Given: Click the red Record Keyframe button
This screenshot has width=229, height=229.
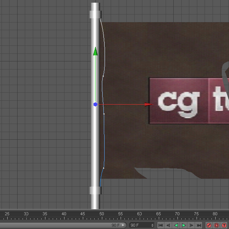Looking at the screenshot, I should pos(209,225).
